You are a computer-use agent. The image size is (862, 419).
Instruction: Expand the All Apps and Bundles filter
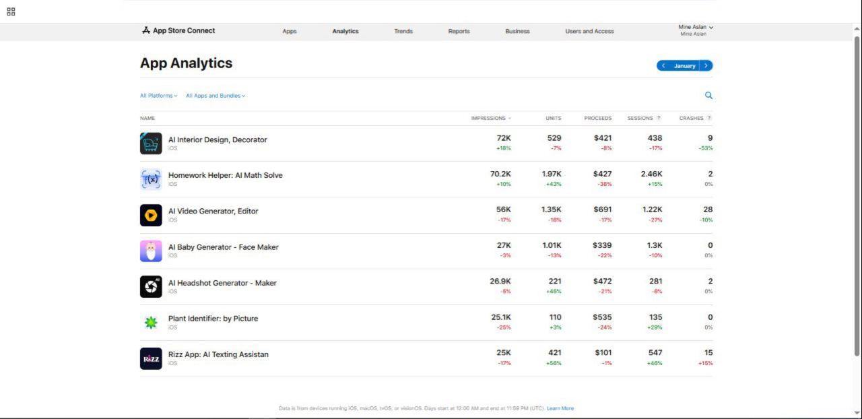[x=215, y=96]
